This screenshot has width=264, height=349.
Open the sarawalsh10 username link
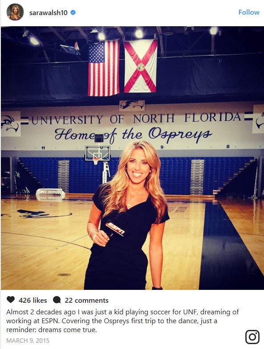pos(49,13)
